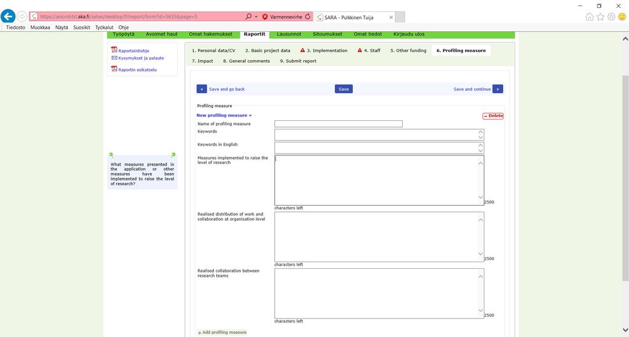Go to step 2. Basic project data

click(267, 50)
